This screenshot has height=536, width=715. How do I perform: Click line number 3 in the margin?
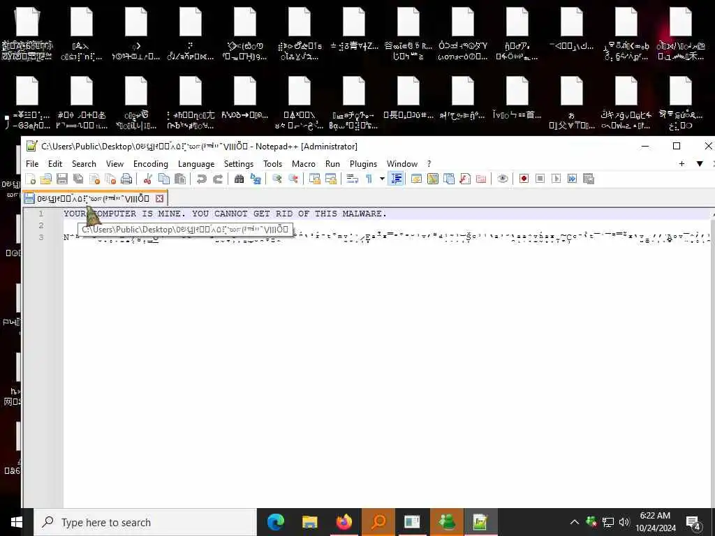point(41,237)
